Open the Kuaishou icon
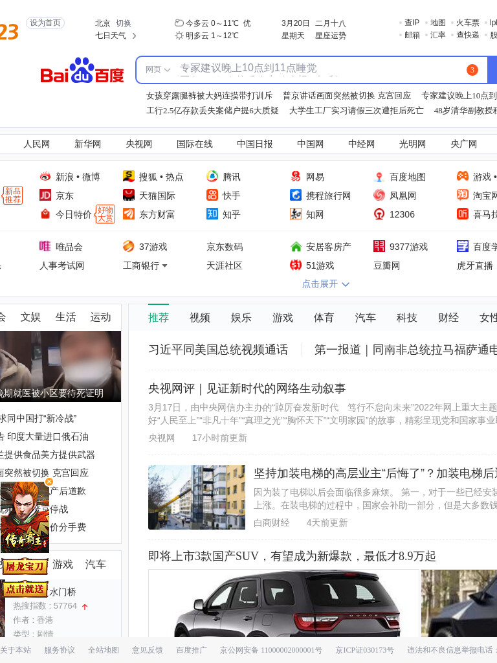 (212, 195)
